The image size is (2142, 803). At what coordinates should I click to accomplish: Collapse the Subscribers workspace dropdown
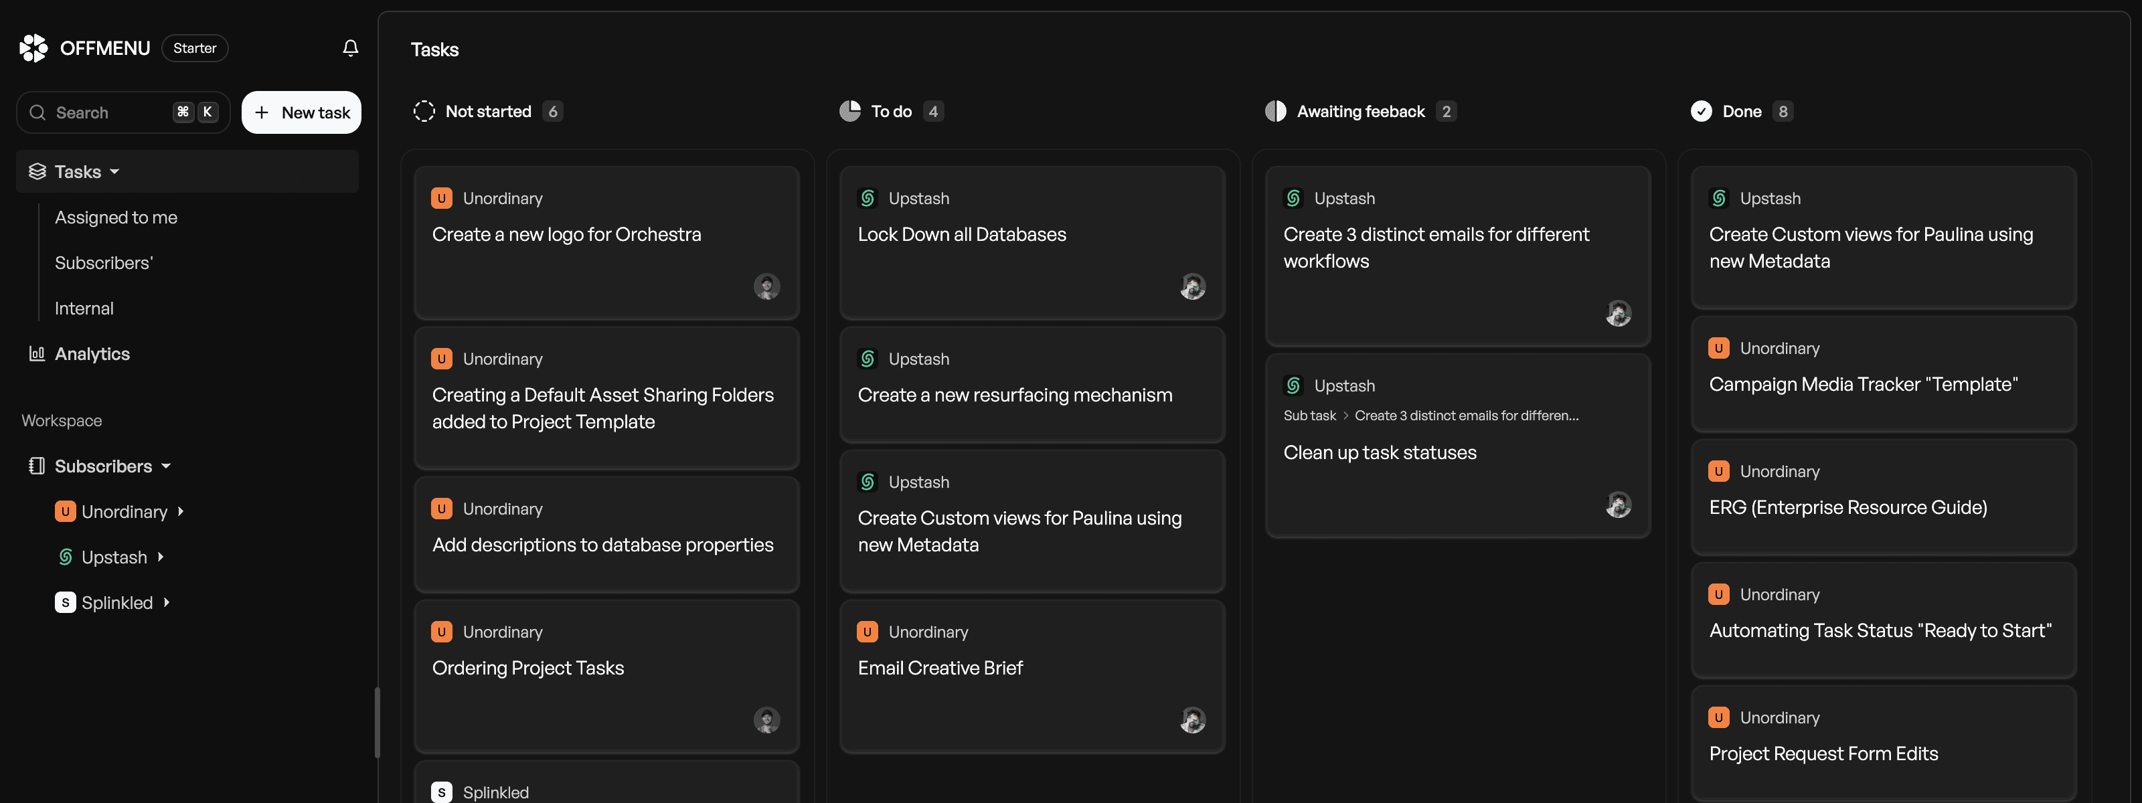tap(166, 466)
